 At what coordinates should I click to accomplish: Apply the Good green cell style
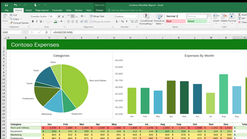pyautogui.click(x=197, y=21)
